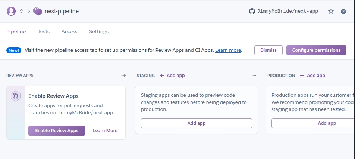Screen dimensions: 355x159
Task: Click the purple pipeline hexagon icon
Action: coord(38,11)
